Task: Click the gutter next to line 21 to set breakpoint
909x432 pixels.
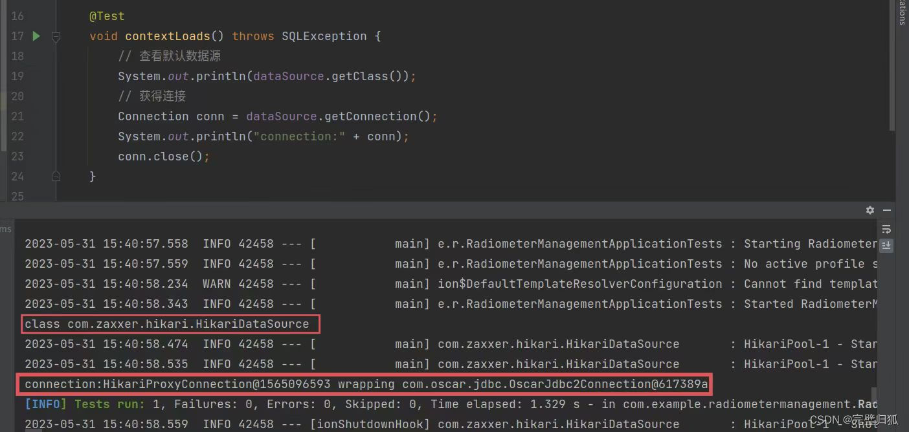Action: [x=43, y=116]
